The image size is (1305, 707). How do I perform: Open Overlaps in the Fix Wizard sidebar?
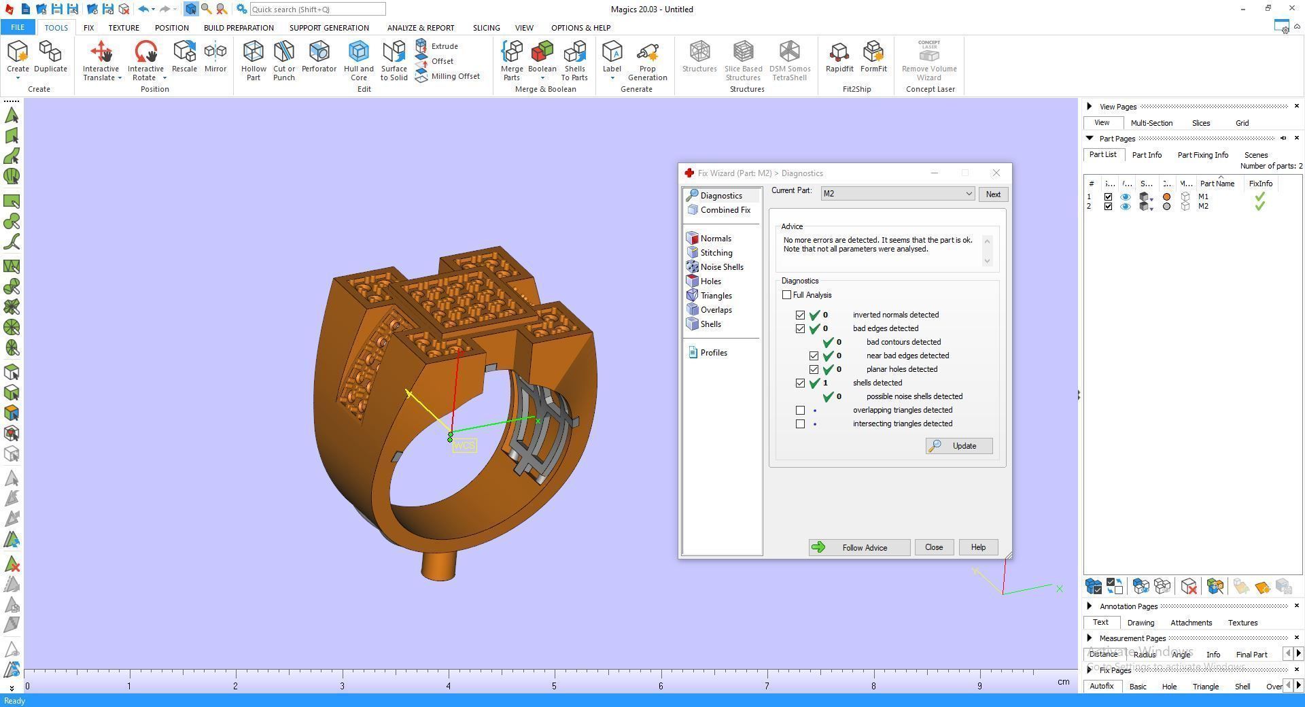pos(710,310)
